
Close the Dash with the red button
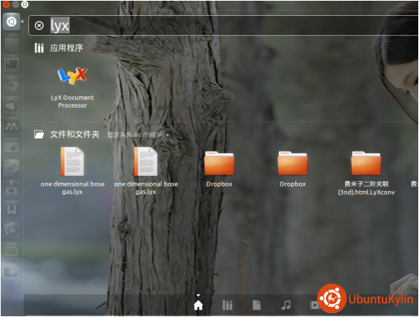(7, 5)
